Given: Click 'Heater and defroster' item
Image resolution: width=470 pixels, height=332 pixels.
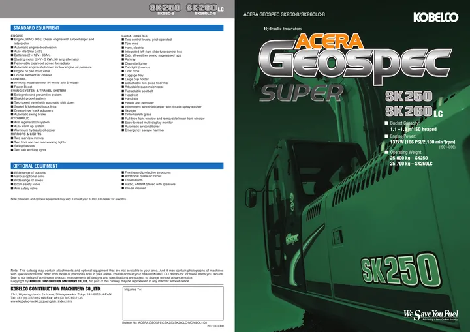Looking at the screenshot, I should pos(139,103).
